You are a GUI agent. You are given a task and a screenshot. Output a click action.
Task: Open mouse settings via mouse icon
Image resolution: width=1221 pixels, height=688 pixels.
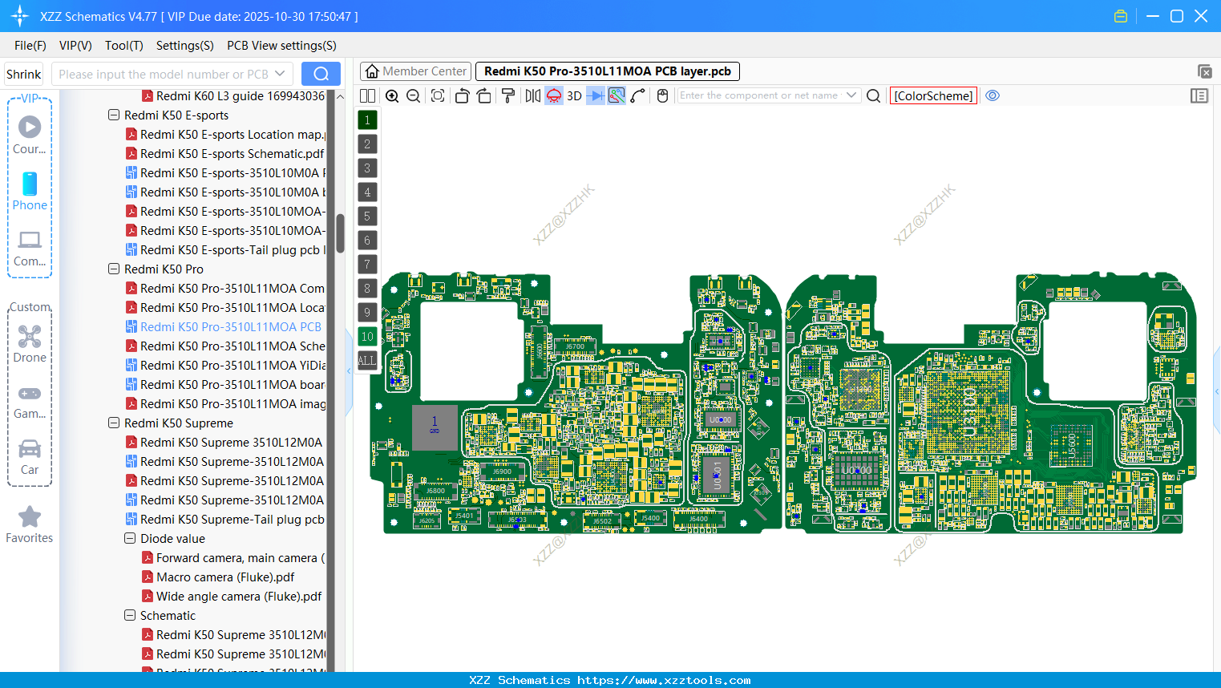[x=662, y=95]
